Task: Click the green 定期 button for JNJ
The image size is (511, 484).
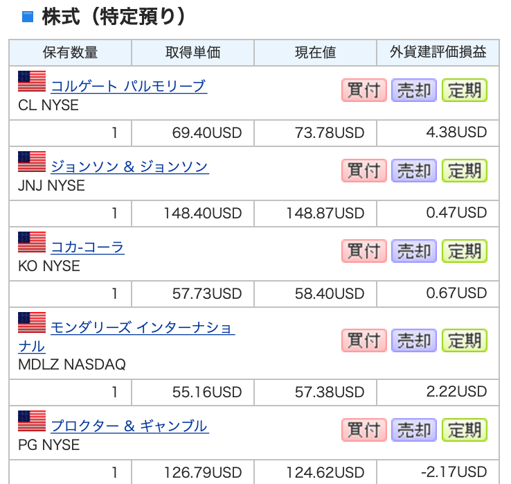Action: [x=465, y=171]
